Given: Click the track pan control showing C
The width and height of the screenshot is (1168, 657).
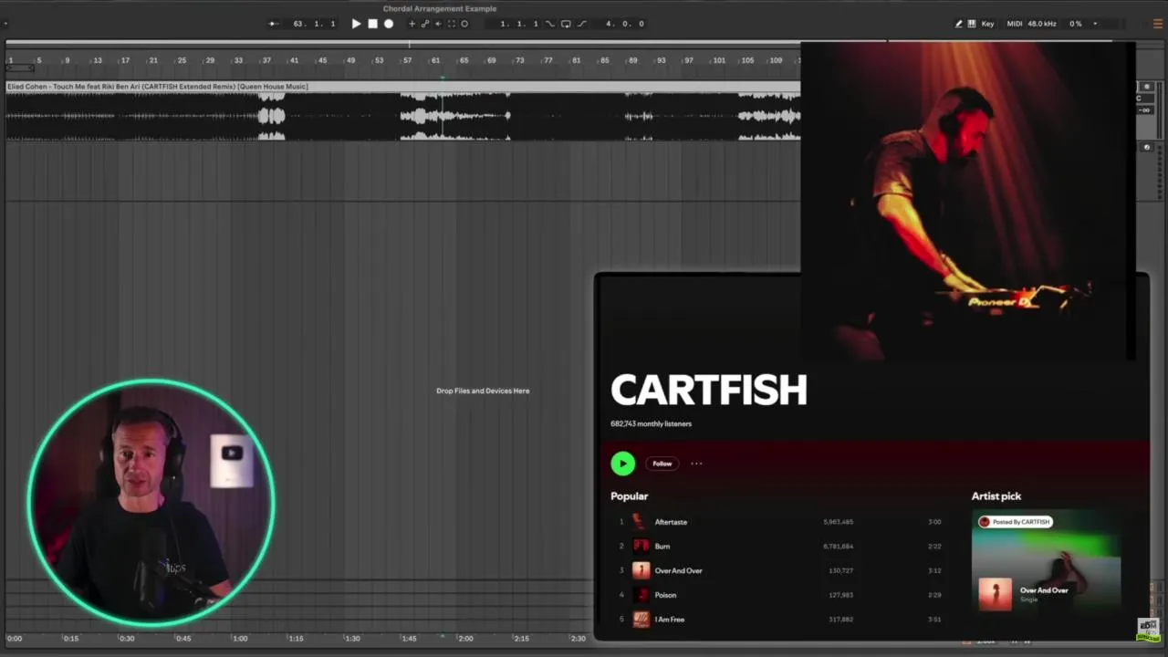Looking at the screenshot, I should [1144, 99].
